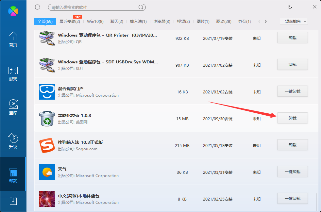Open the settings menu icon beside minimize
Screen dimensions: 321x212
tap(290, 7)
